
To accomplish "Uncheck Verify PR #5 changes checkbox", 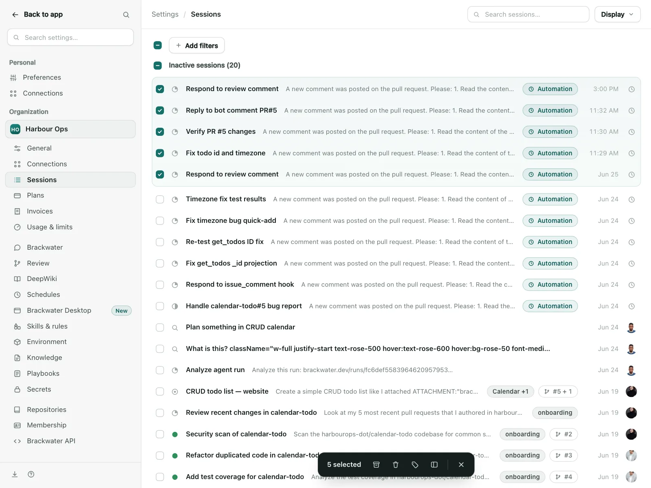I will pyautogui.click(x=160, y=132).
